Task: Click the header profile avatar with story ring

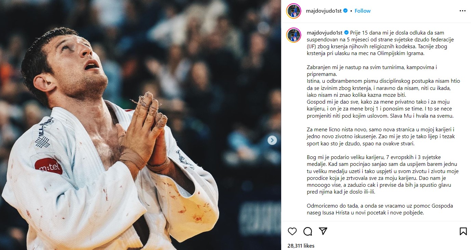Action: [293, 11]
